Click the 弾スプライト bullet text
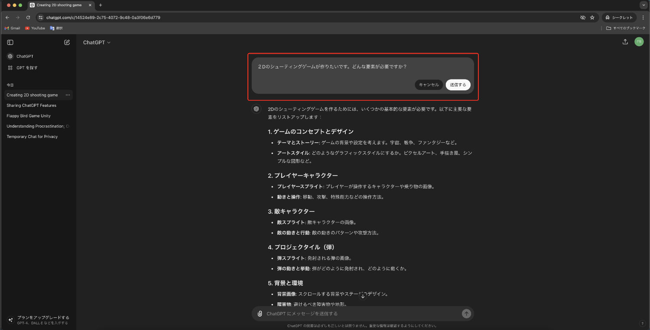650x330 pixels. click(x=315, y=259)
